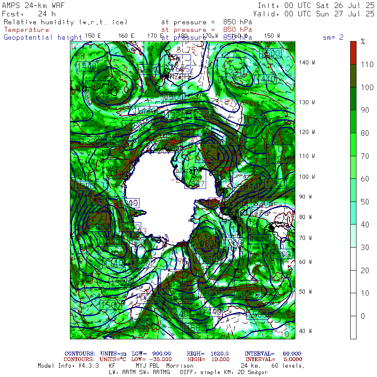
Task: Click the red top segment of the humidity color bar
Action: tap(353, 53)
